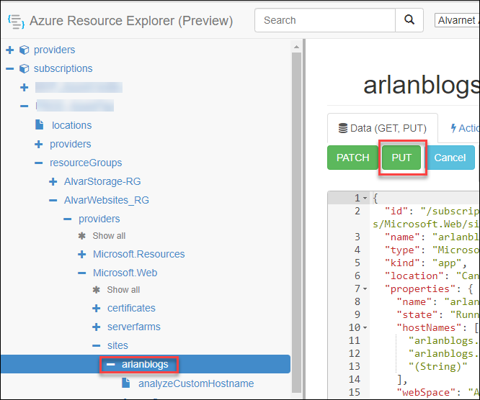
Task: Click the asterisk icon of Show all under Microsoft.Web
Action: click(96, 289)
